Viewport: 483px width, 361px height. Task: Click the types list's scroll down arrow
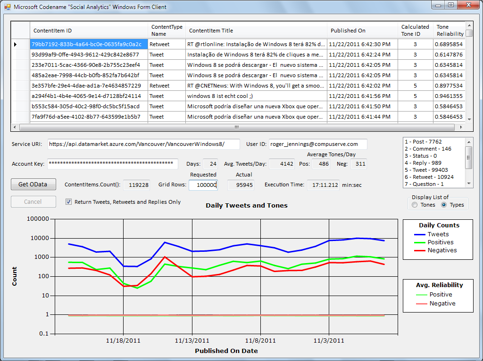(x=469, y=184)
